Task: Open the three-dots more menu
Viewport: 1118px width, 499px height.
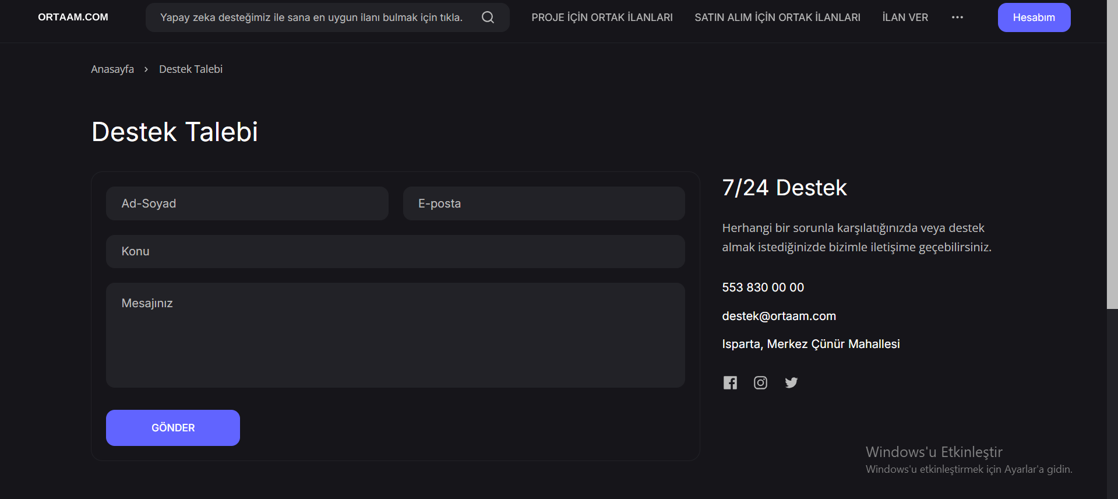Action: point(957,17)
